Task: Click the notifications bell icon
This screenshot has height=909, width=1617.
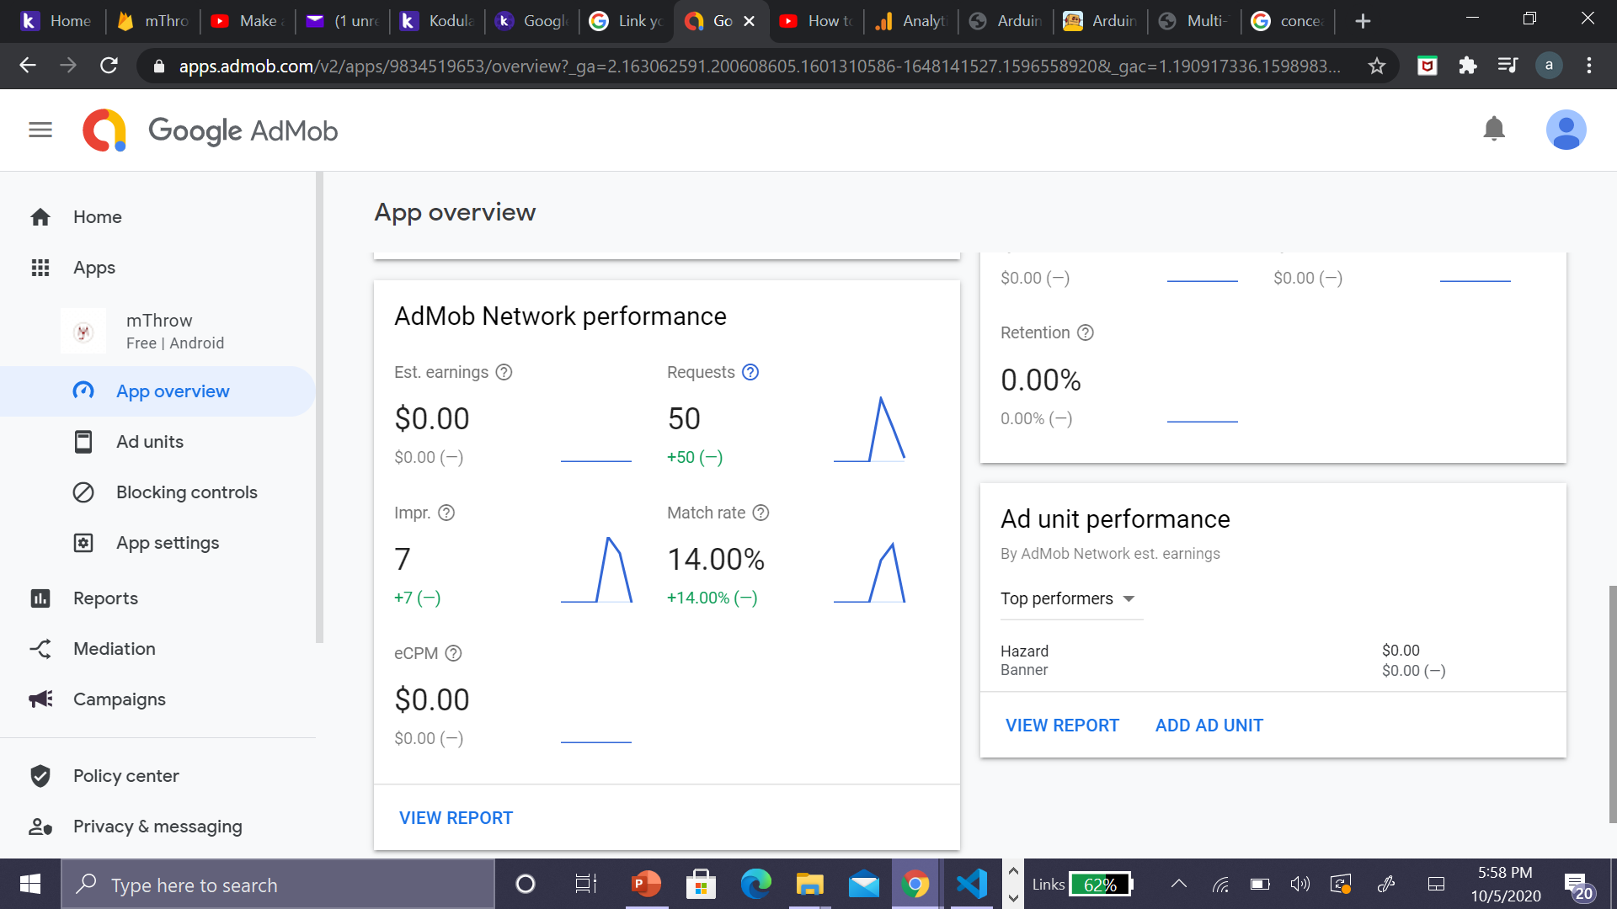Action: click(1494, 130)
